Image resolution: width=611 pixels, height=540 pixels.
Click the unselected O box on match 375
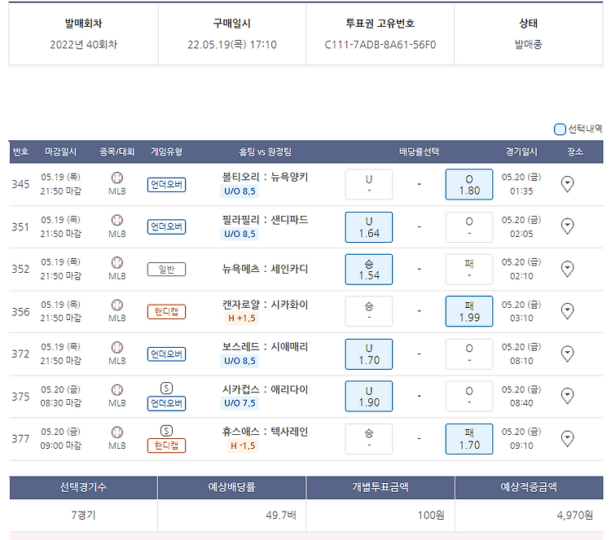coord(469,396)
